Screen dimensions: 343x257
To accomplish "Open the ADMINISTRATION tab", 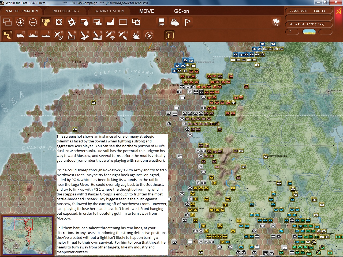I will coord(110,11).
